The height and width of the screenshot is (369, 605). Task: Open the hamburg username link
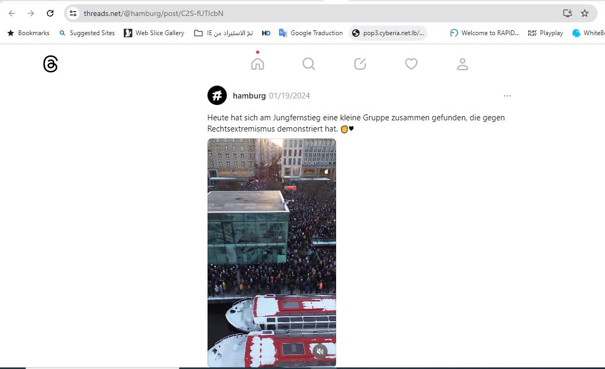click(x=249, y=95)
